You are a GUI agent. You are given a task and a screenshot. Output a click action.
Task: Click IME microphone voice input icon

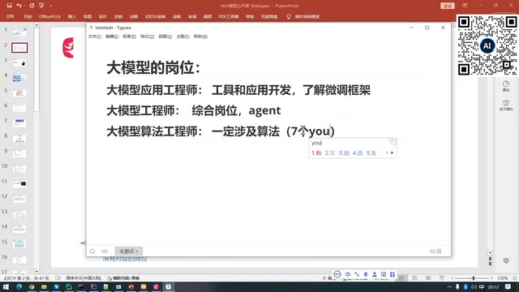tap(366, 274)
